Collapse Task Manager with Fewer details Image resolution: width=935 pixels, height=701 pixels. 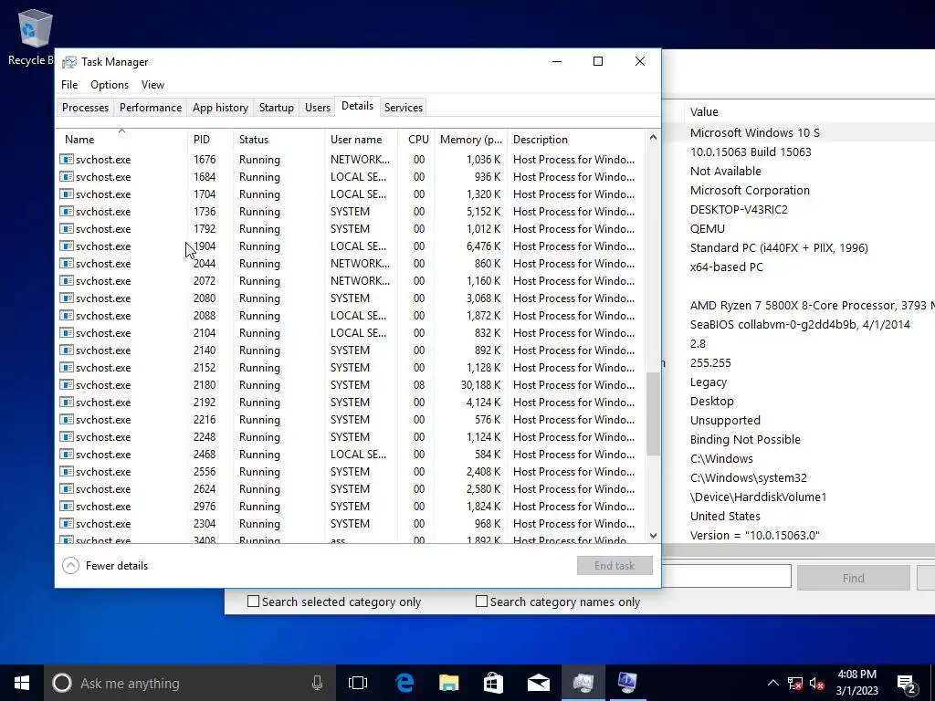pos(105,566)
